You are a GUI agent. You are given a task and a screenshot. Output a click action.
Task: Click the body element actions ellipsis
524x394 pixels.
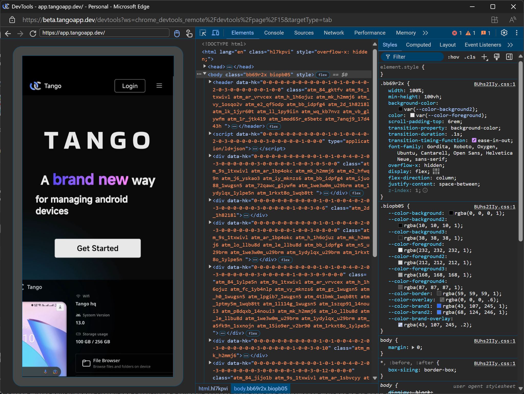click(x=199, y=74)
